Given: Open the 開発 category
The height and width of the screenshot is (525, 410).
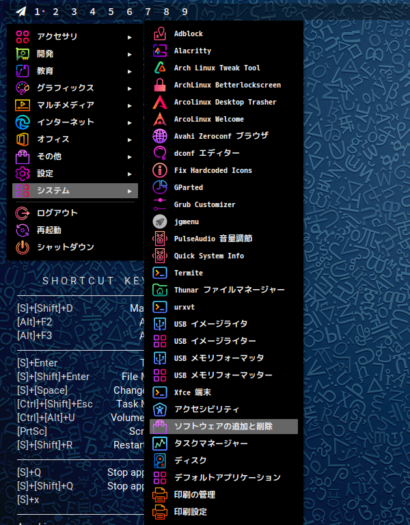Looking at the screenshot, I should pos(75,54).
